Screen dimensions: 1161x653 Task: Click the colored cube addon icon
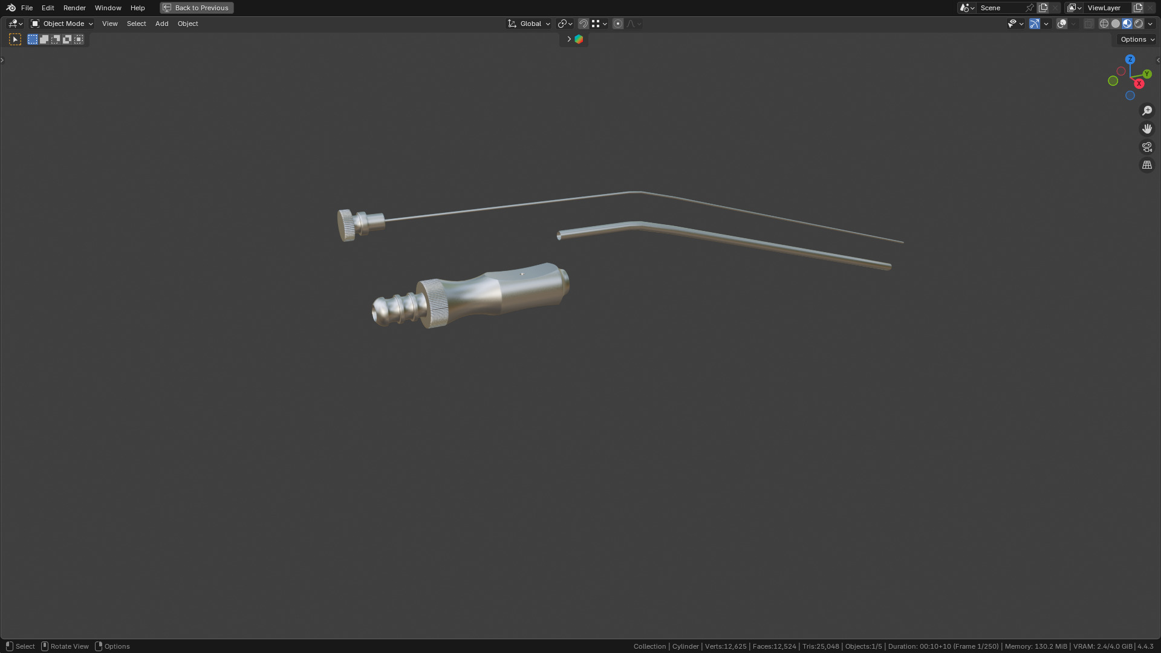click(x=579, y=39)
